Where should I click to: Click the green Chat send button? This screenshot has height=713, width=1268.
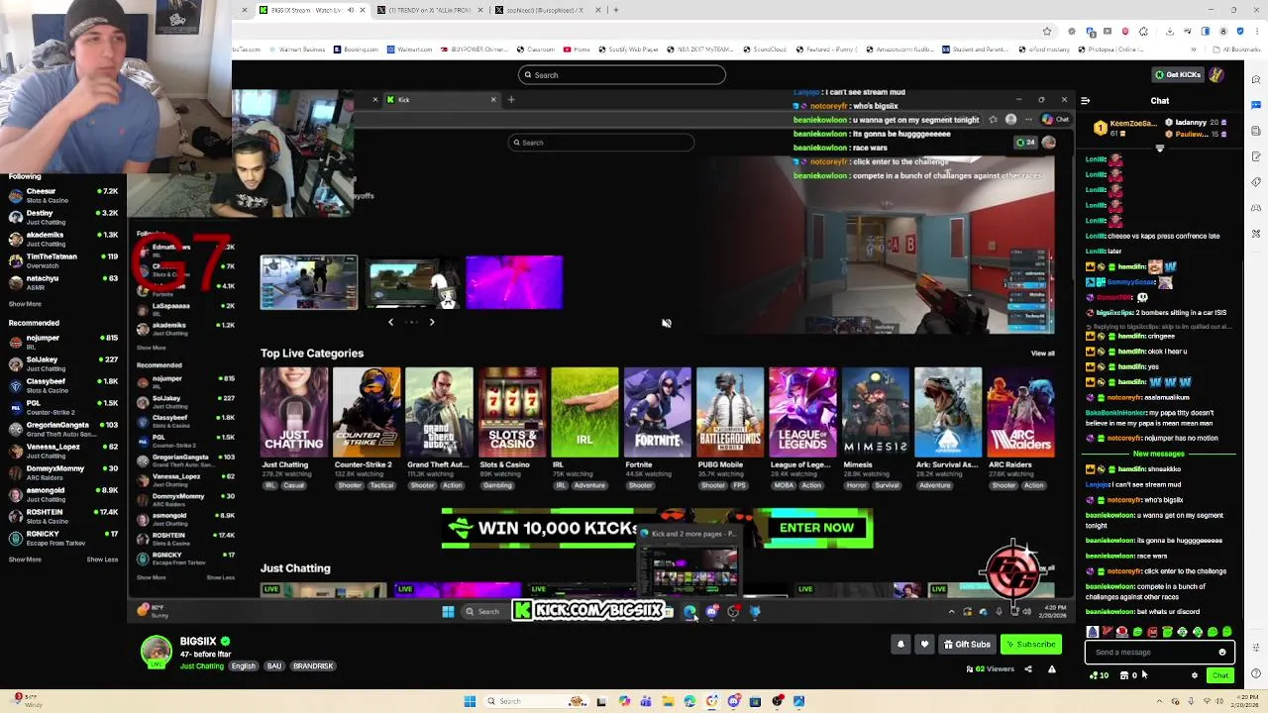pyautogui.click(x=1219, y=675)
